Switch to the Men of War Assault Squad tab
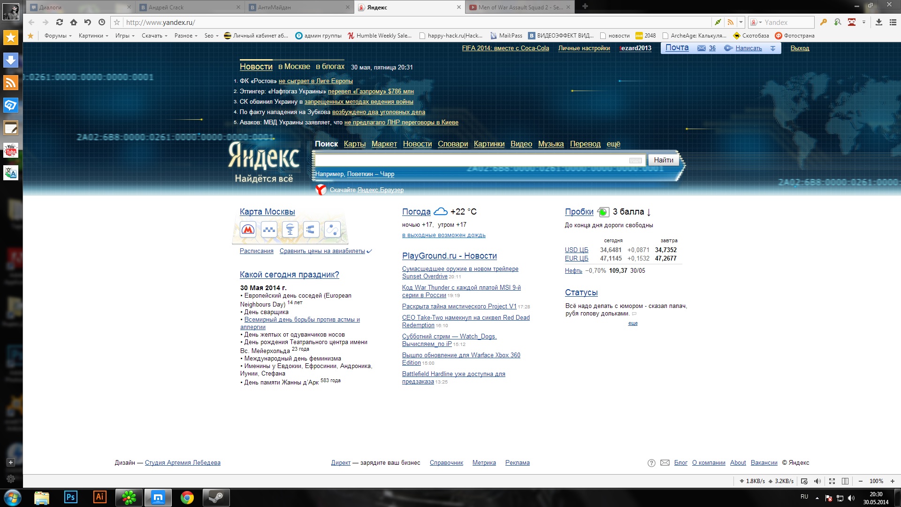Viewport: 901px width, 507px height. tap(519, 8)
